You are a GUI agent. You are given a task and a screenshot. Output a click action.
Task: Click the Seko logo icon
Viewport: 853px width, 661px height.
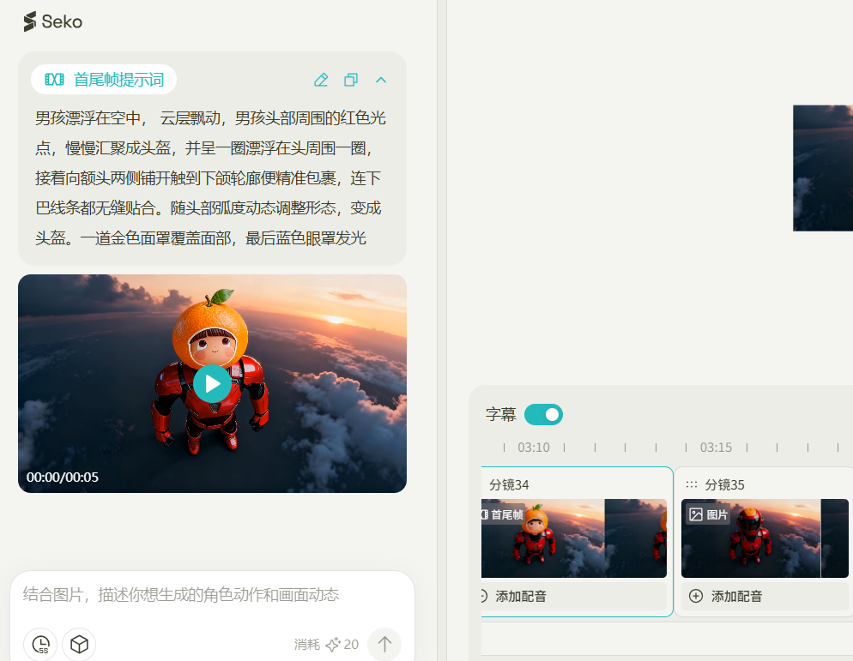(31, 22)
